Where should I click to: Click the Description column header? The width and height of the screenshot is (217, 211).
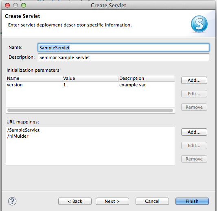click(147, 78)
